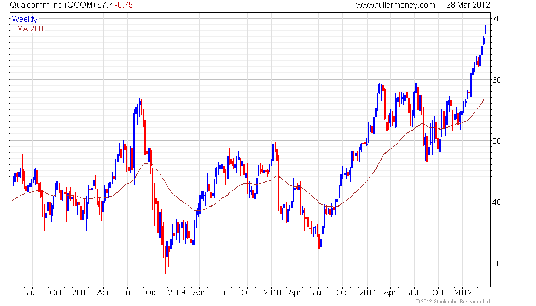
Task: Click the 70 label on the price axis
Action: pos(497,19)
